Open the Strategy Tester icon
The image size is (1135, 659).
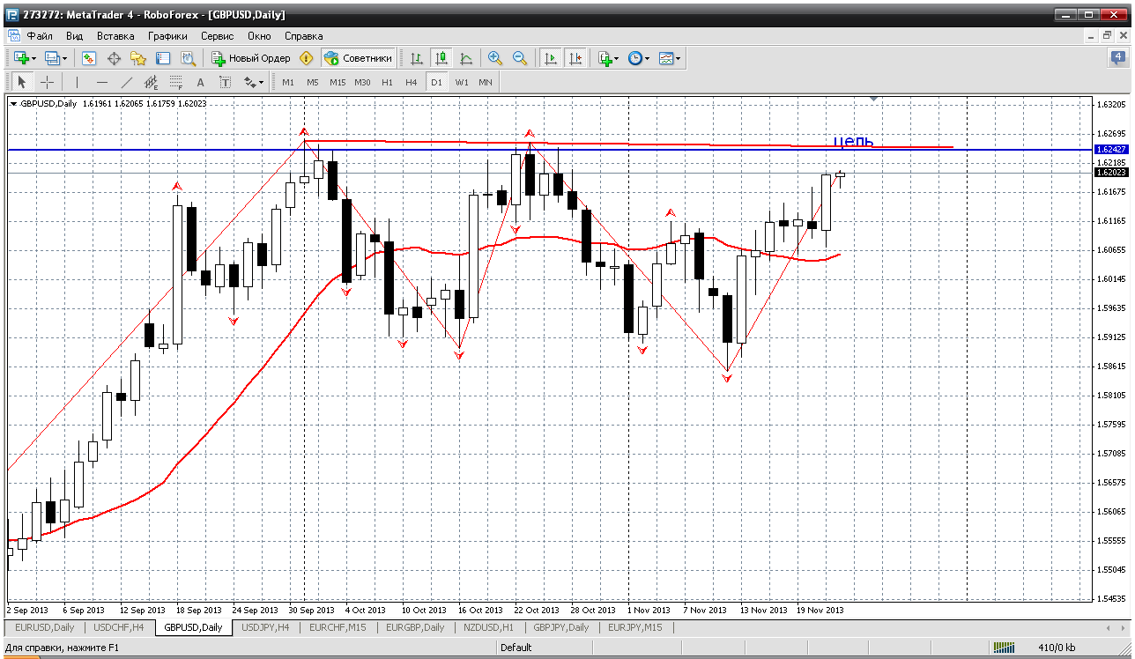click(188, 58)
